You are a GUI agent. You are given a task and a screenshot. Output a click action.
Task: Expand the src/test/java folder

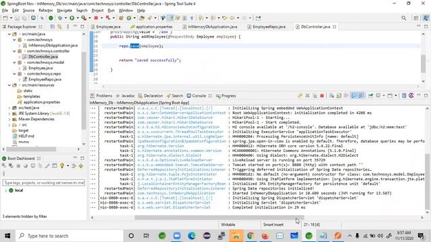click(9, 108)
